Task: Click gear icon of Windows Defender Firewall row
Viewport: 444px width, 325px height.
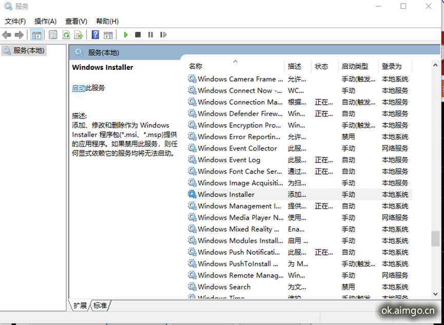Action: 192,113
